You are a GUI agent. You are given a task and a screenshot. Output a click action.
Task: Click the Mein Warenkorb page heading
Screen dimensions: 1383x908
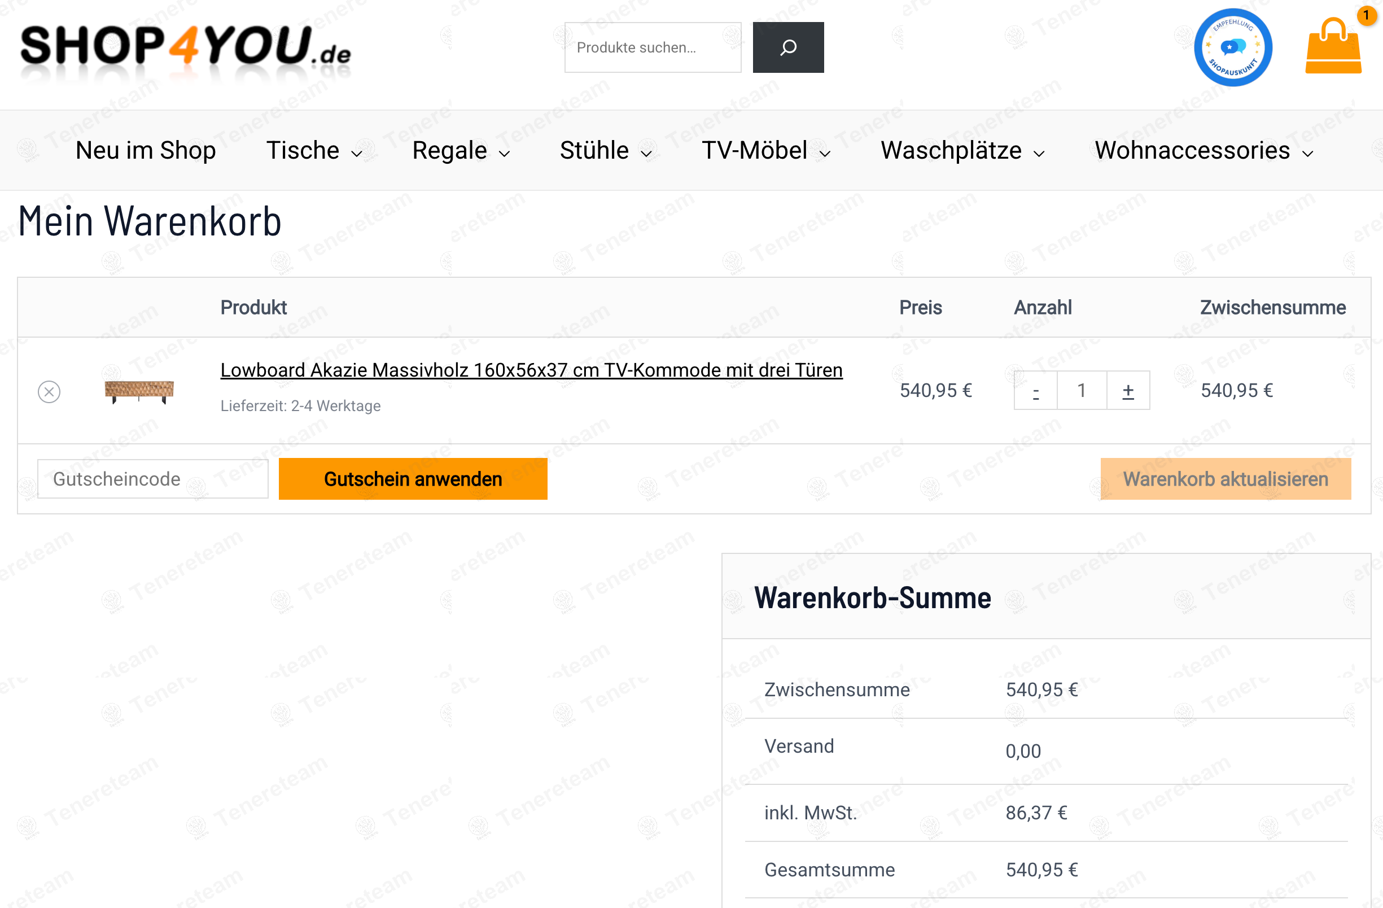pos(150,221)
